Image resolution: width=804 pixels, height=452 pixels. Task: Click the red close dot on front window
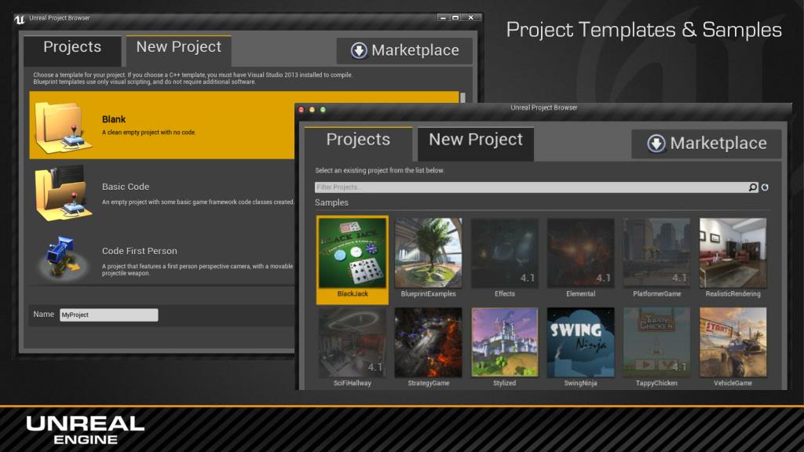301,110
